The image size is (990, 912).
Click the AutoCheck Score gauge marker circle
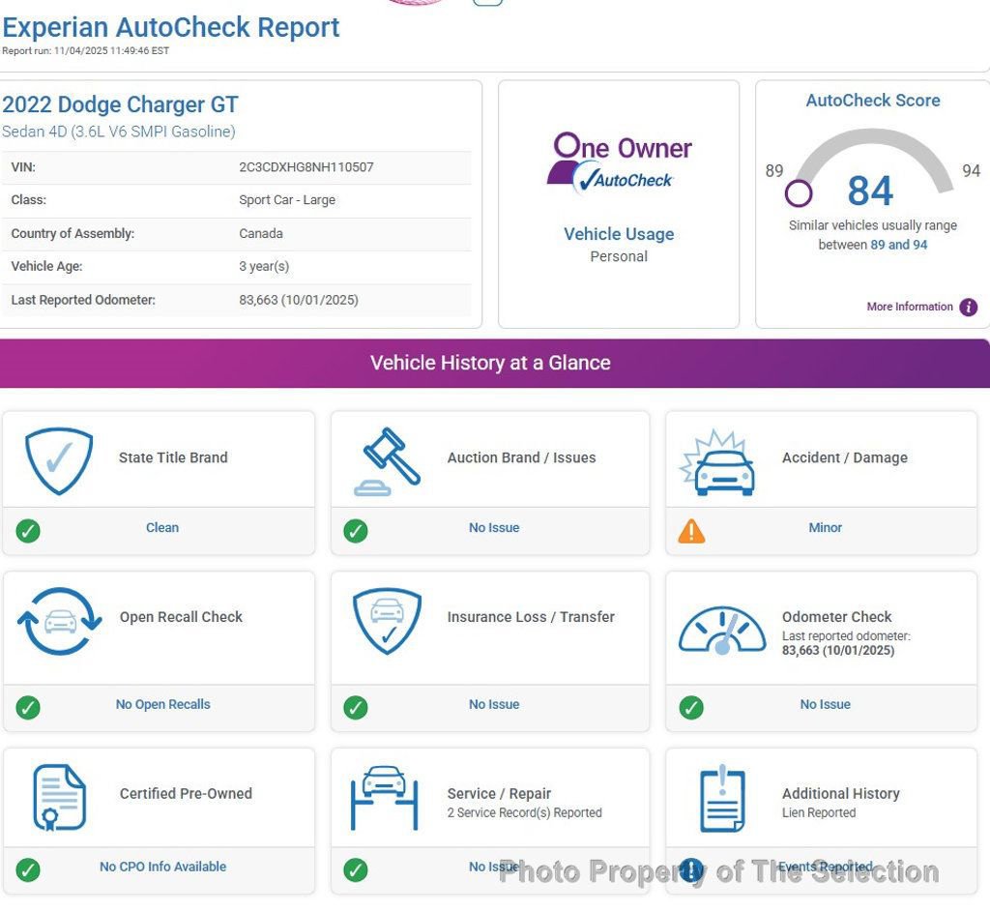799,193
